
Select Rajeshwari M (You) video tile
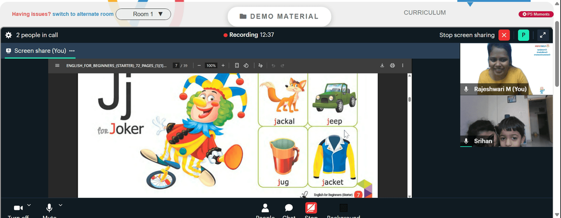[x=506, y=69]
